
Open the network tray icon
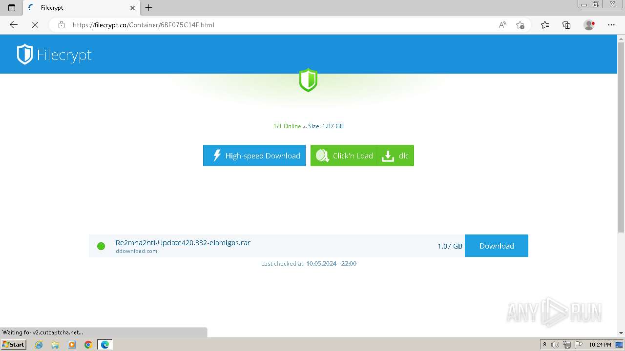coord(566,345)
